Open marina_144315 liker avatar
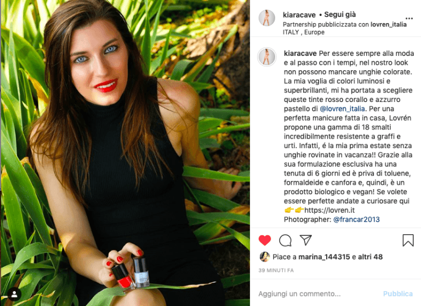The width and height of the screenshot is (421, 306). [265, 257]
